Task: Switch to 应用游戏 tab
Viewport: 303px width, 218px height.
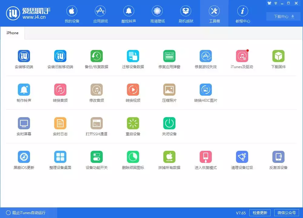Action: click(x=101, y=14)
